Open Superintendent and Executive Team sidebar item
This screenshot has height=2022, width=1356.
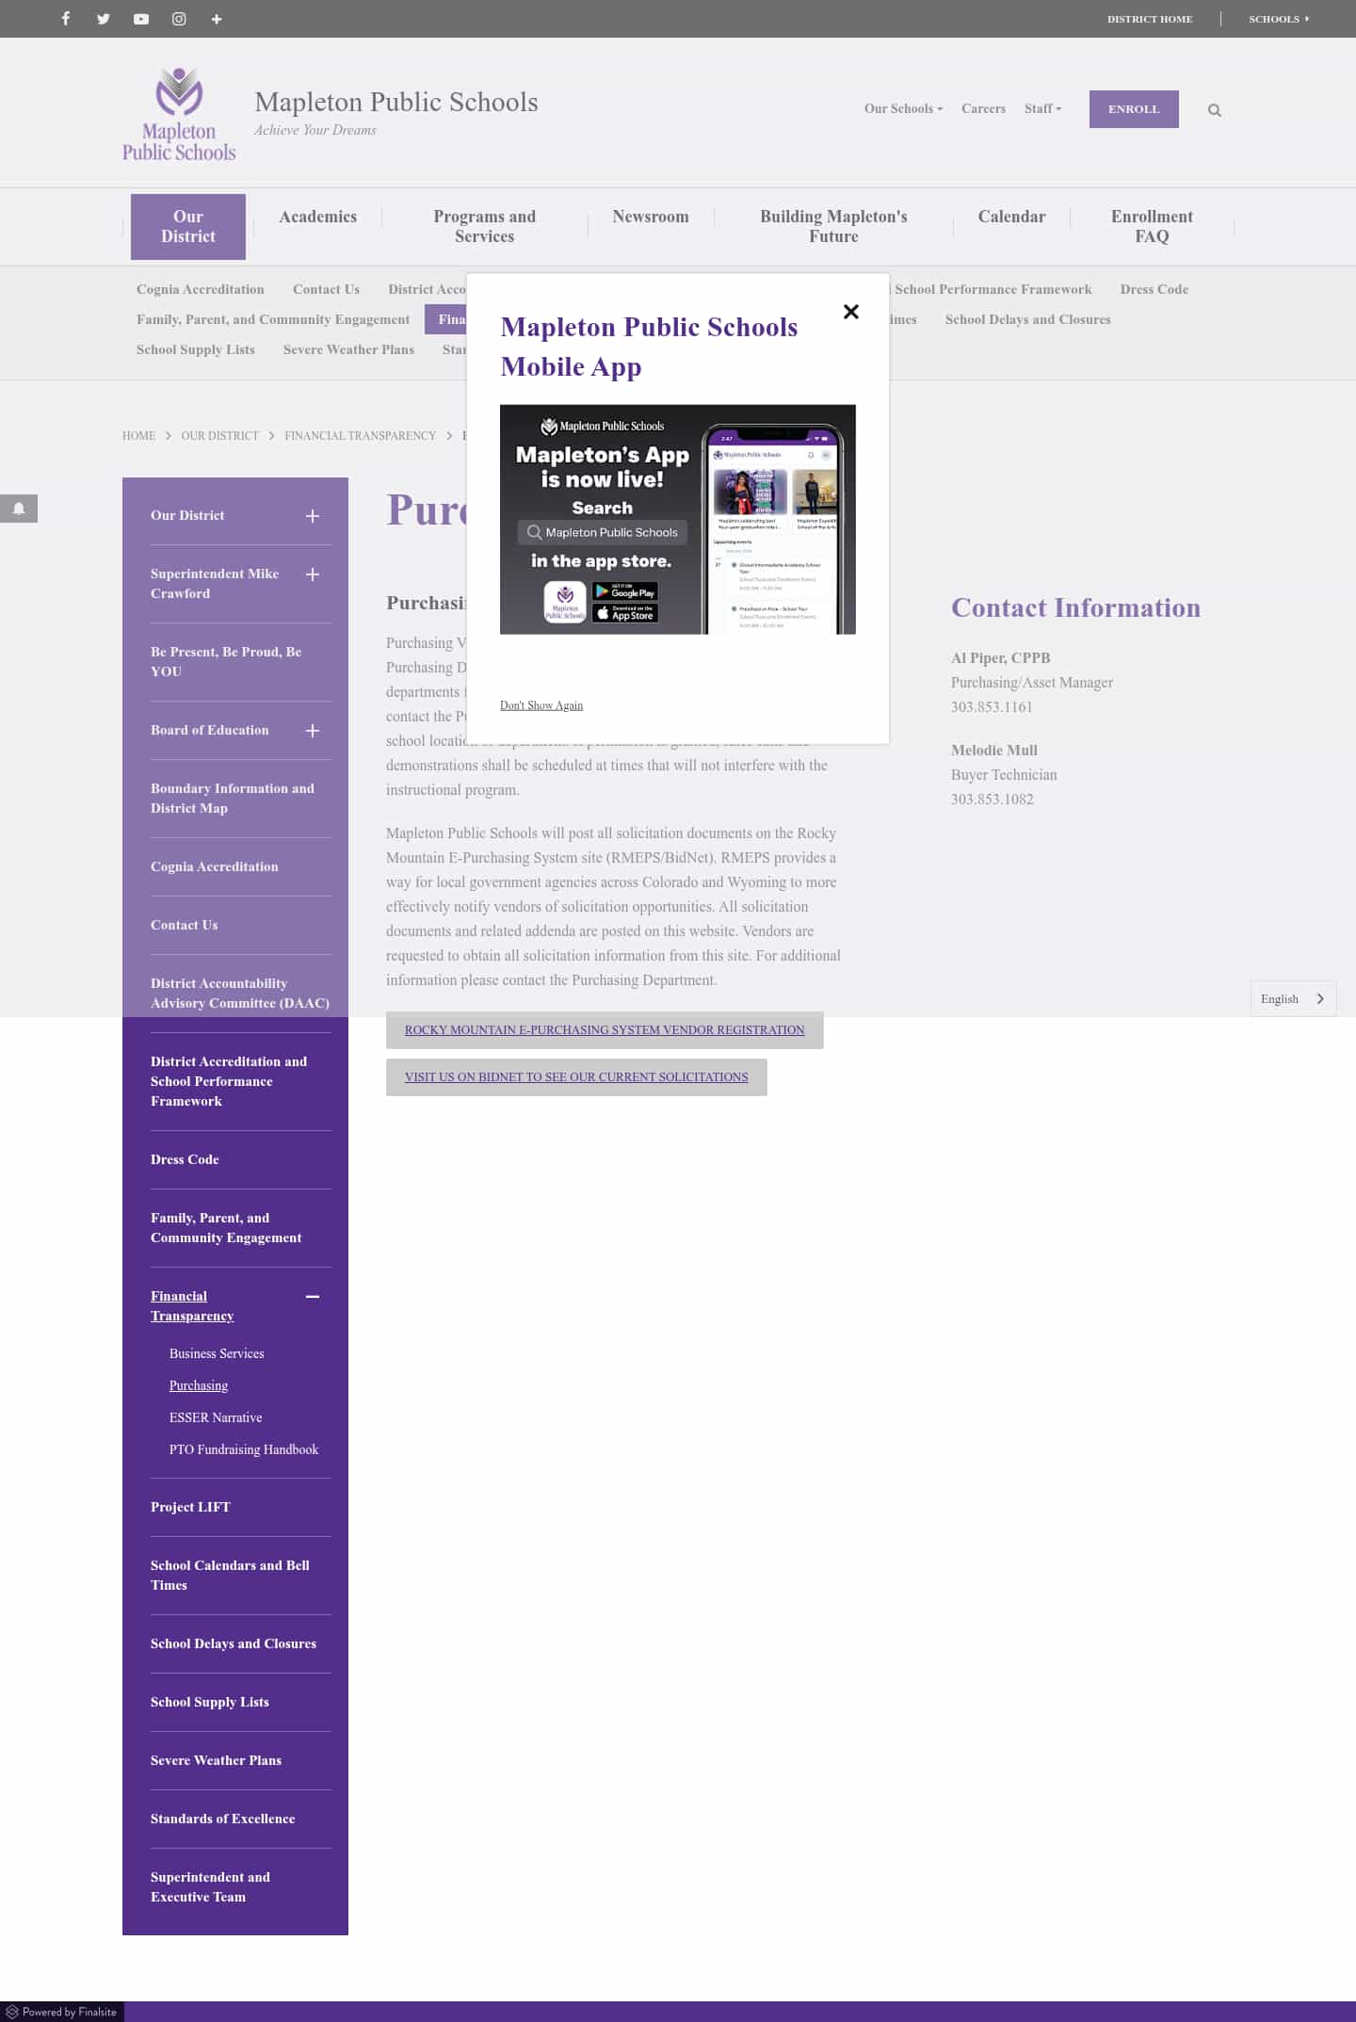click(x=211, y=1887)
